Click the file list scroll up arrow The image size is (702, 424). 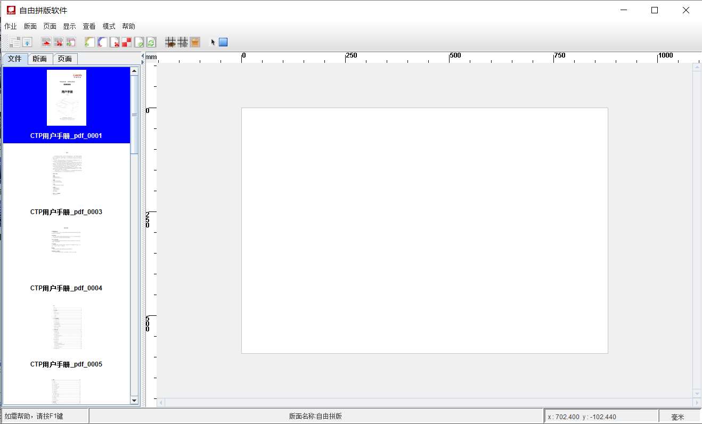(134, 70)
